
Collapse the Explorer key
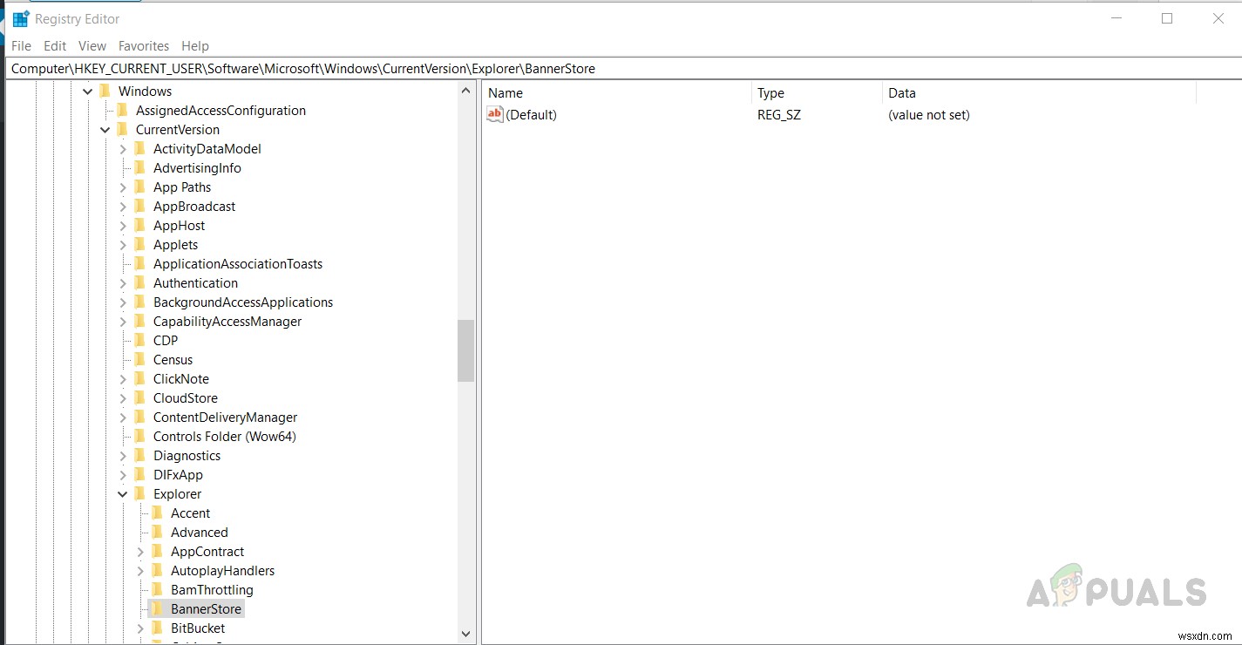click(122, 494)
